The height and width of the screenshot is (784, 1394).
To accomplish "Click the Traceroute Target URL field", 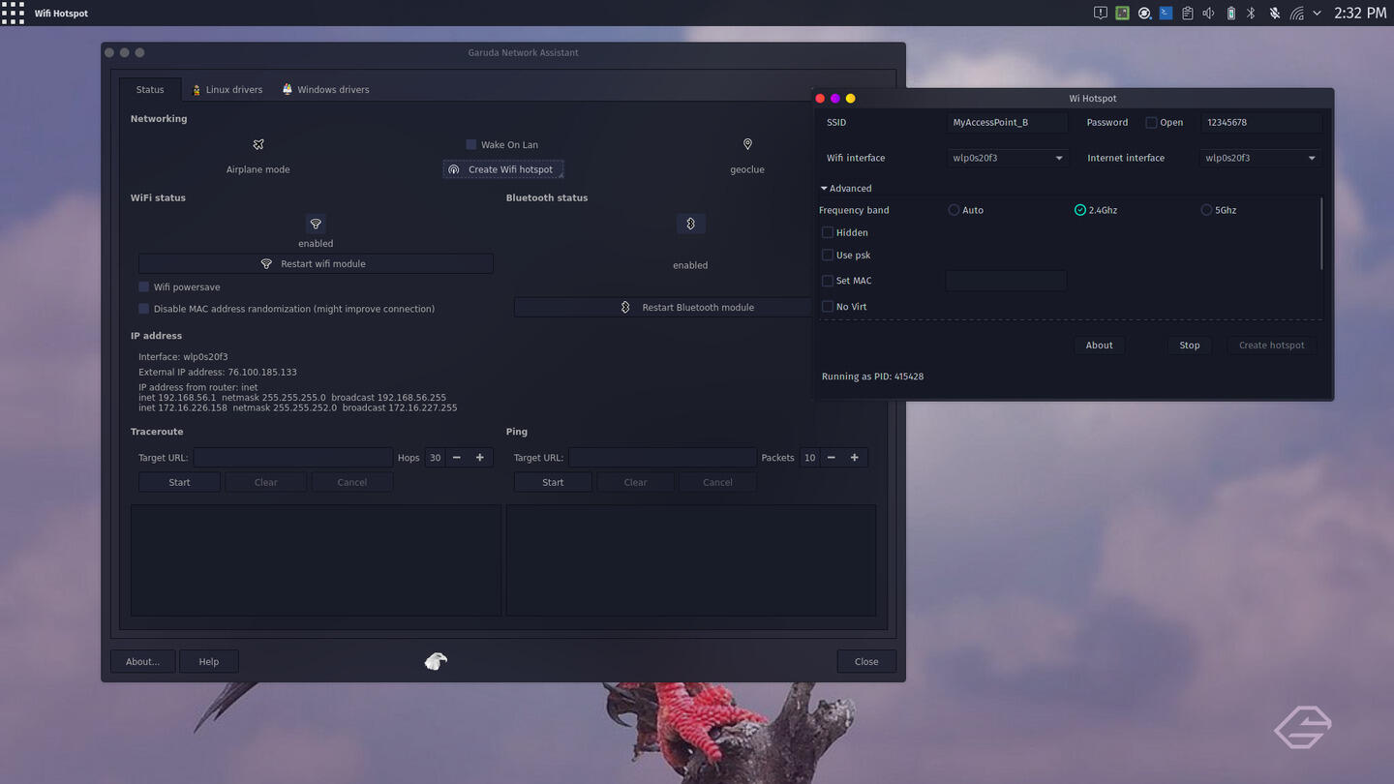I will [293, 458].
